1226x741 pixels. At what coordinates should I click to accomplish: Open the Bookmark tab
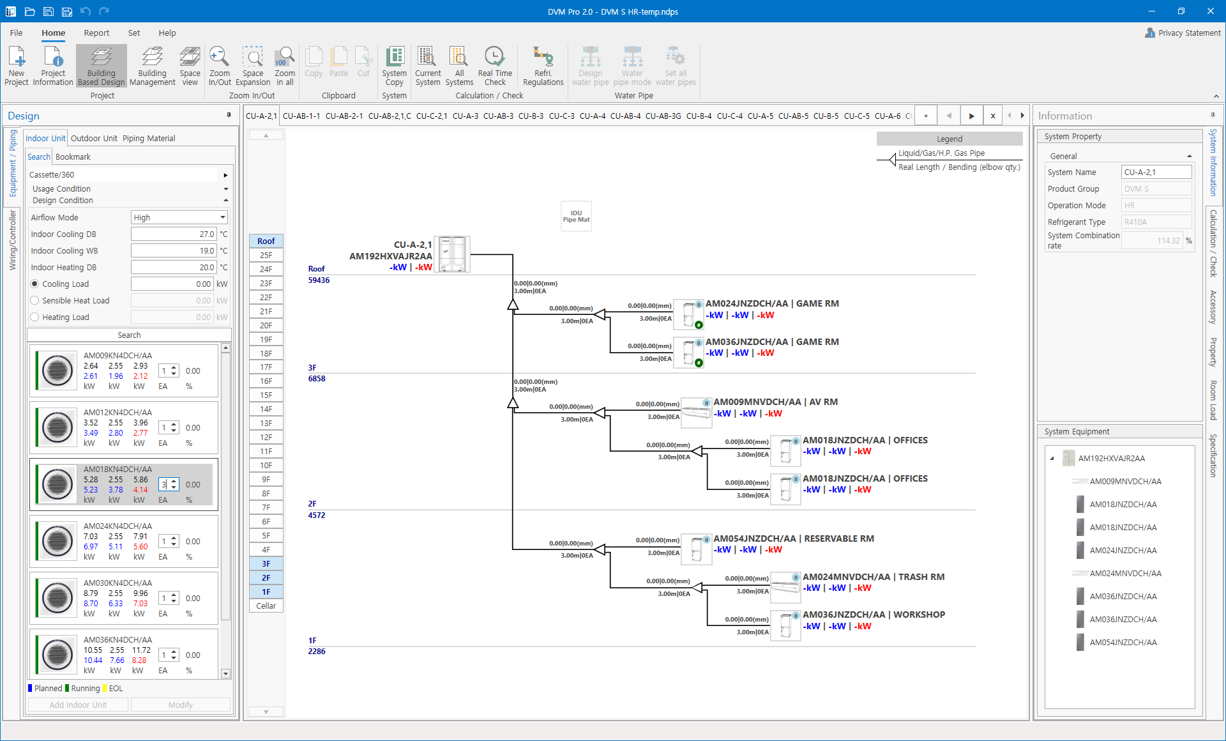pyautogui.click(x=73, y=157)
